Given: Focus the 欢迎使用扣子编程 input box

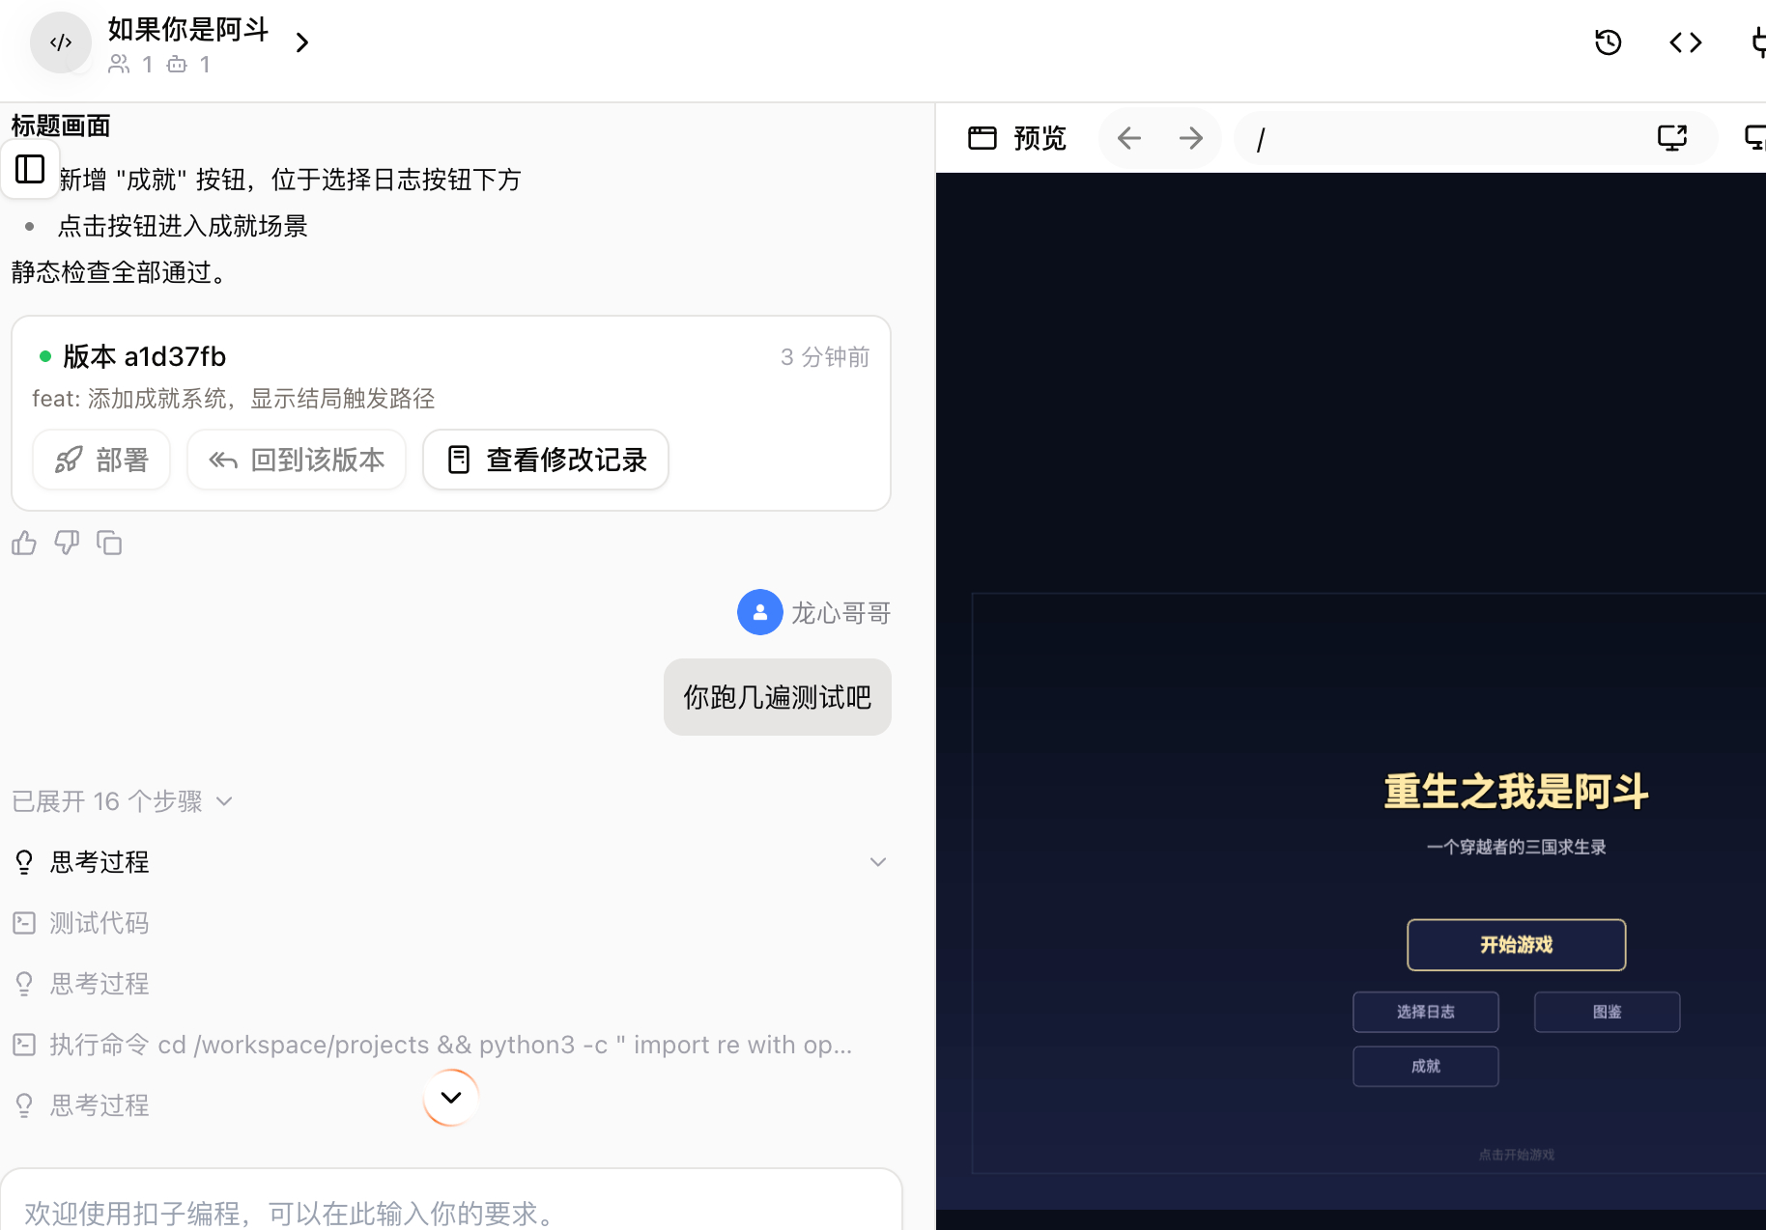Looking at the screenshot, I should click(x=451, y=1212).
